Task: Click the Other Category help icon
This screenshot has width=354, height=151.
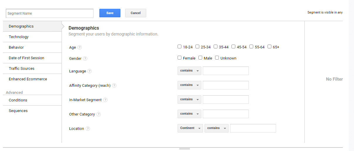Action: [x=99, y=114]
